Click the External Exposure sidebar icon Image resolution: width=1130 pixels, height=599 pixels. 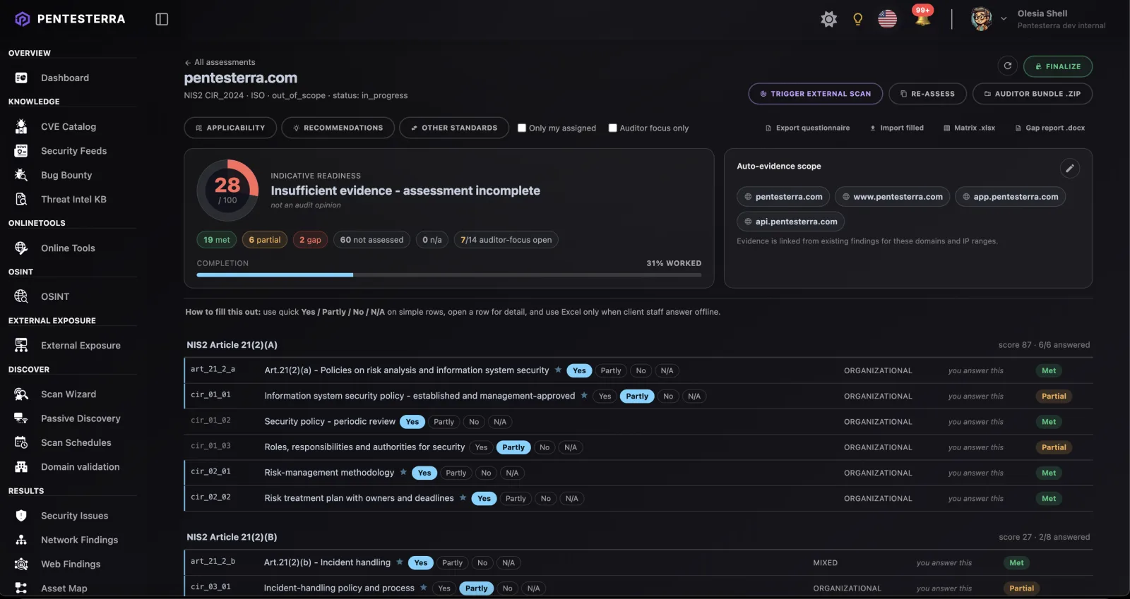click(21, 345)
